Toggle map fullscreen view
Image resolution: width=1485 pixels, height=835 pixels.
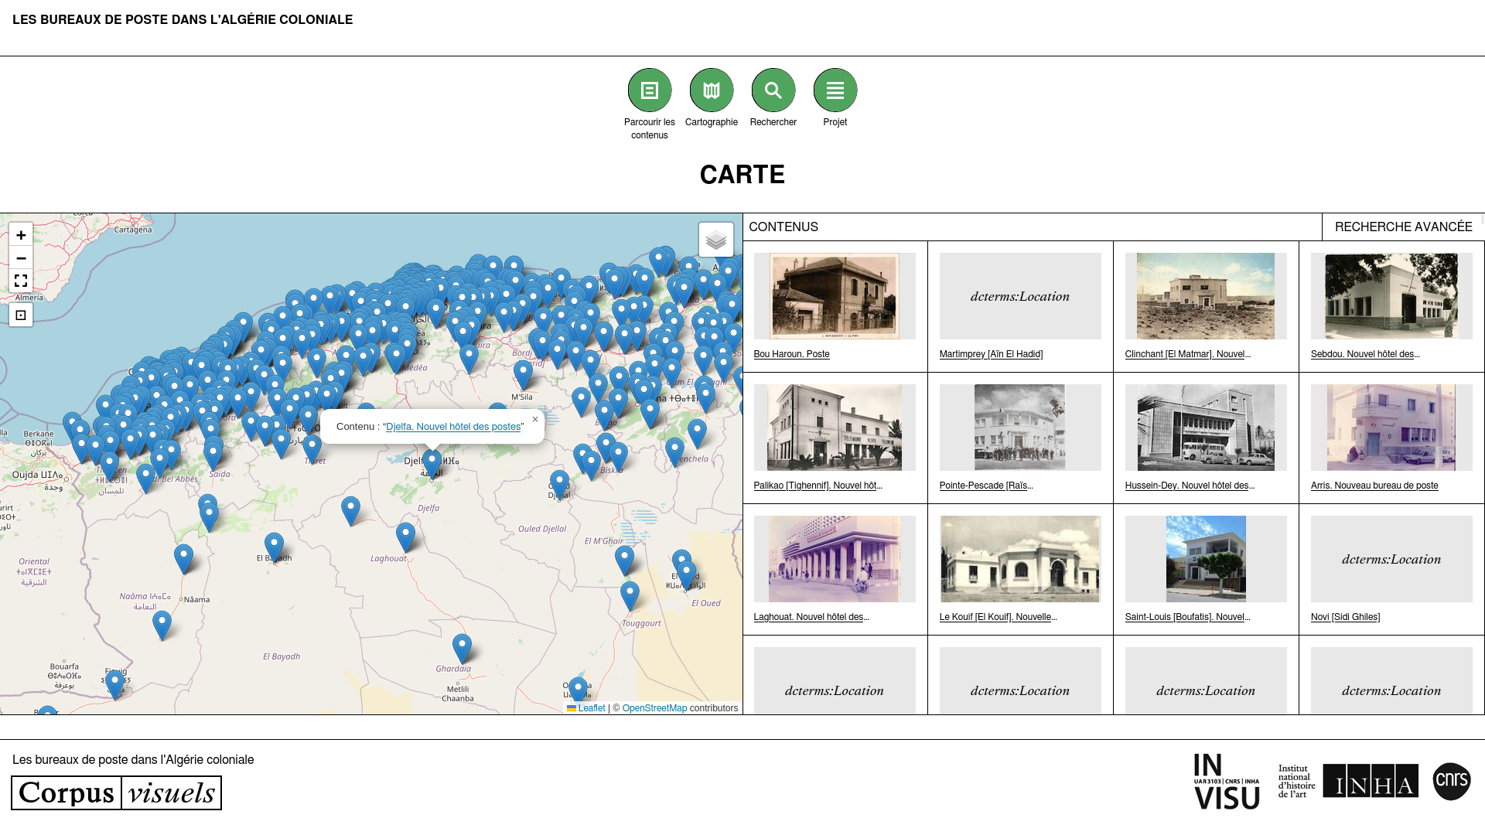(x=21, y=281)
